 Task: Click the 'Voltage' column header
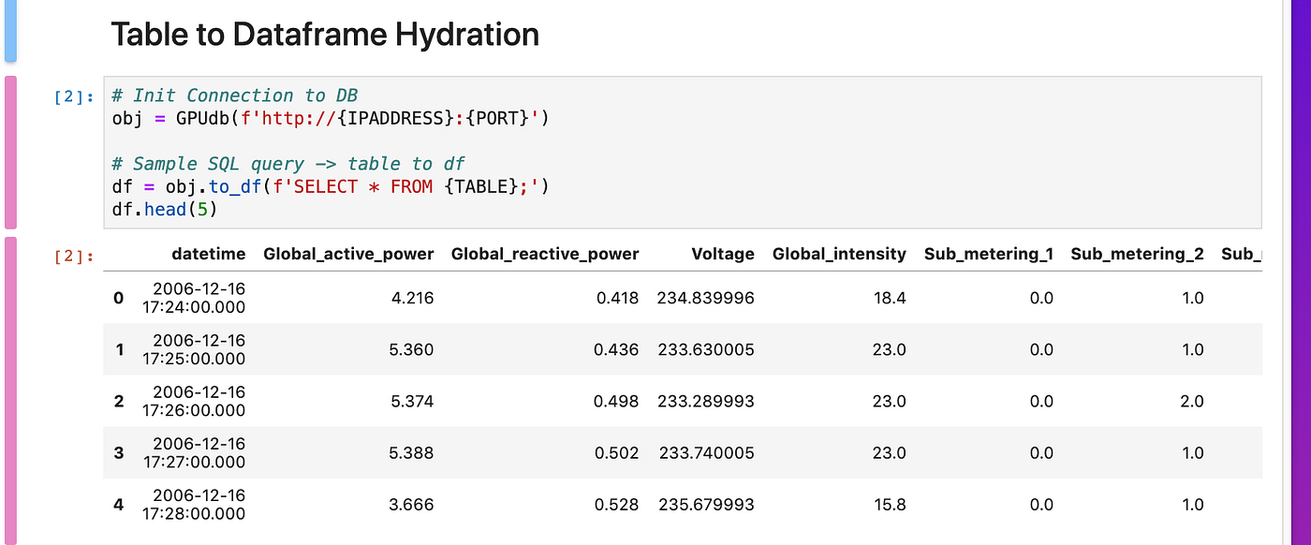tap(723, 254)
